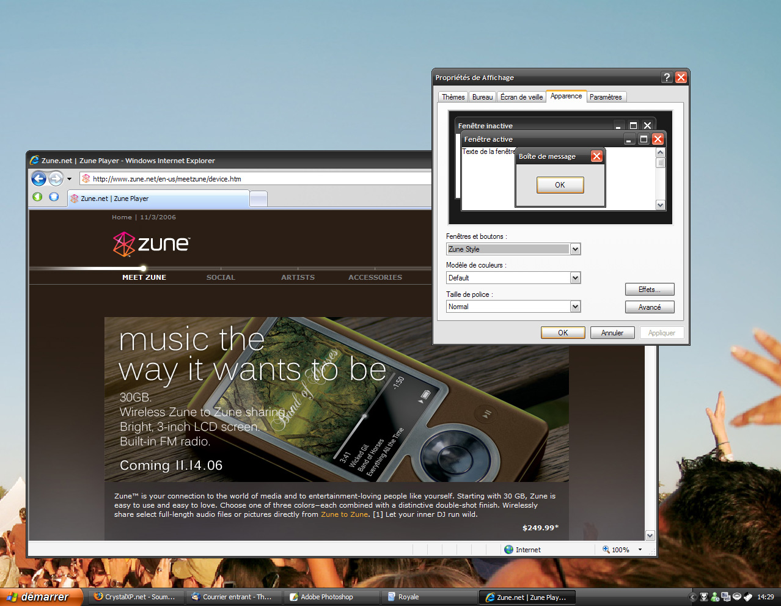The width and height of the screenshot is (781, 606).
Task: Open the SOCIAL section on Zune site
Action: 221,277
